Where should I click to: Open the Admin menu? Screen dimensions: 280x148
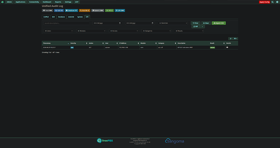tap(9, 2)
